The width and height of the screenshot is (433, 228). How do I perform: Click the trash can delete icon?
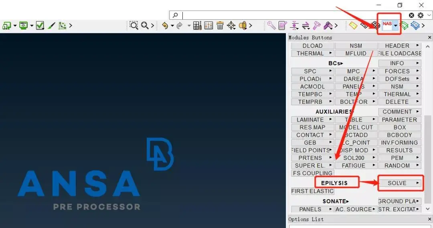[x=220, y=26]
